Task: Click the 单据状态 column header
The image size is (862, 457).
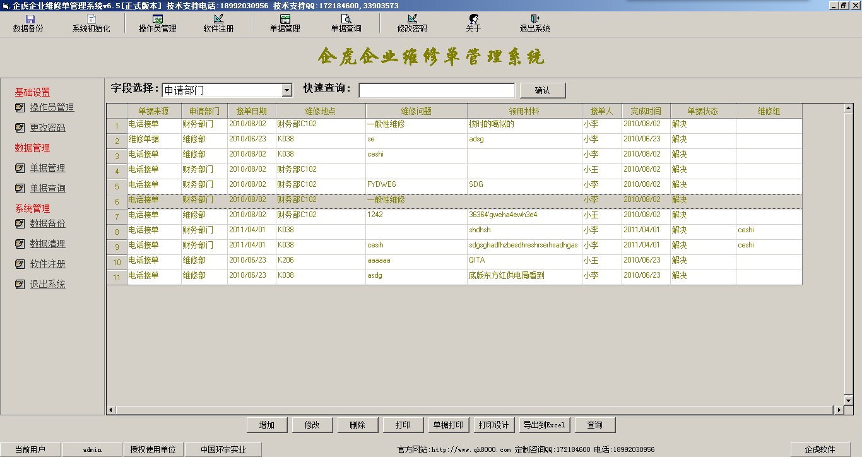Action: (x=703, y=111)
